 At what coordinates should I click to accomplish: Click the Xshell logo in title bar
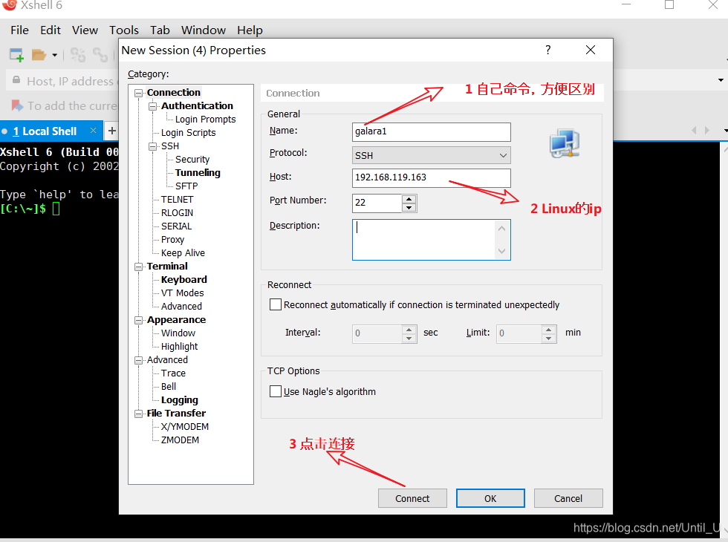tap(9, 5)
